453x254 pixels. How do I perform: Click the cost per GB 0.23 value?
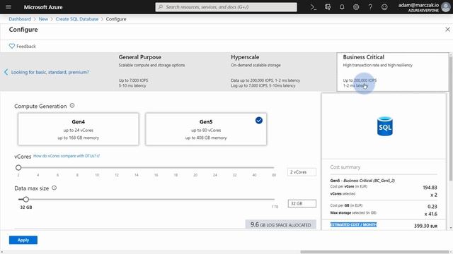(x=432, y=207)
